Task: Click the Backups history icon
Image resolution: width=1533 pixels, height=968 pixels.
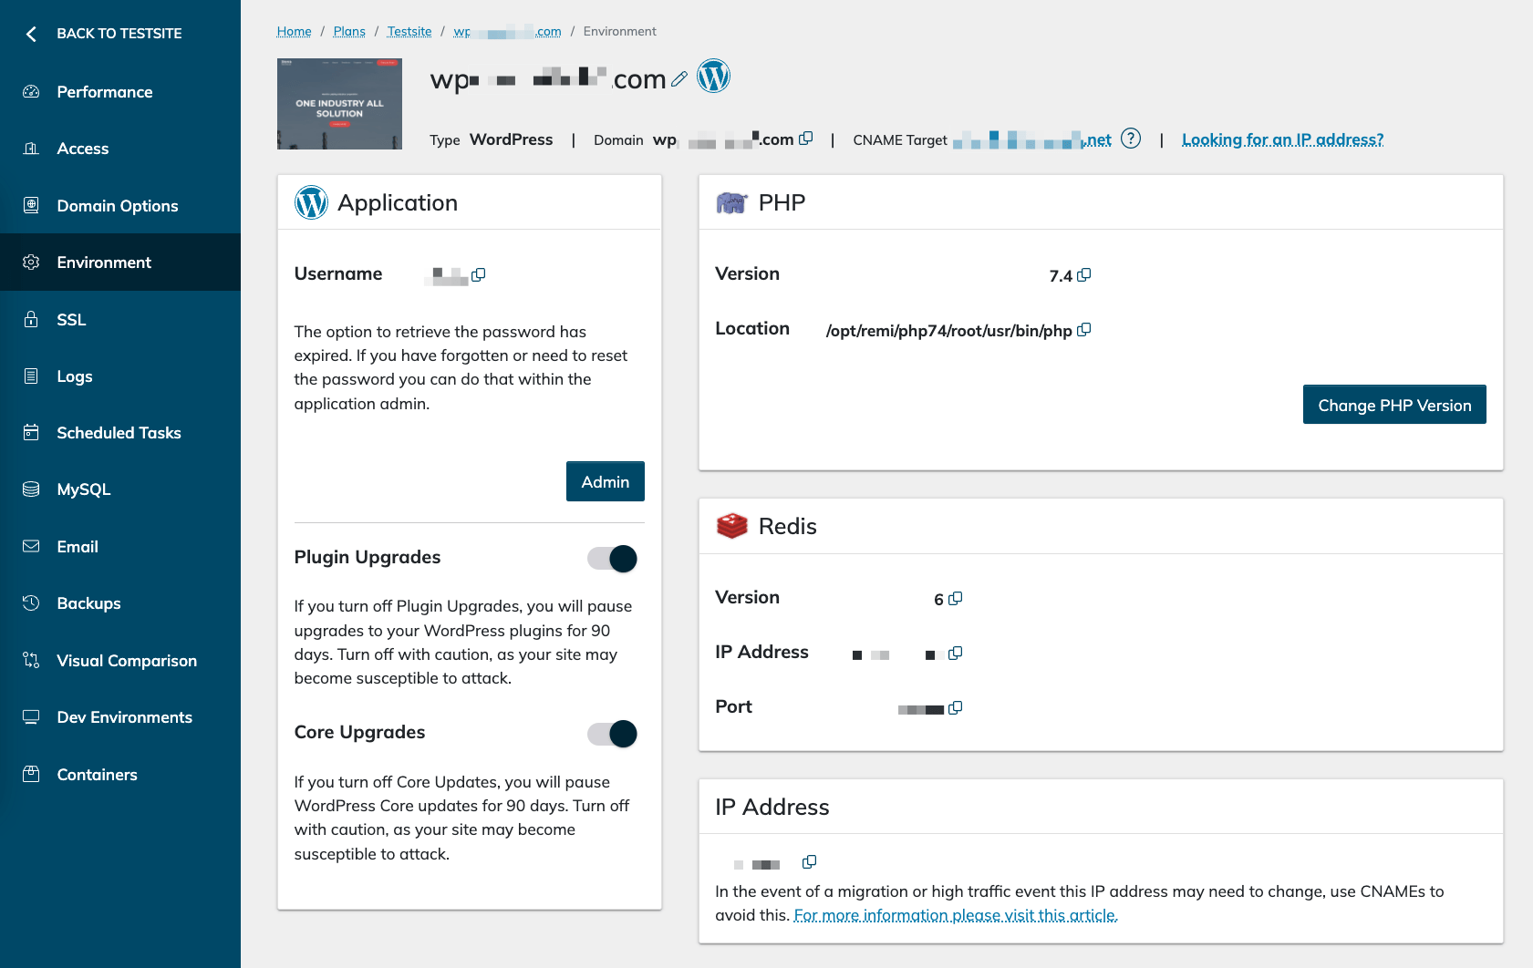Action: (31, 602)
